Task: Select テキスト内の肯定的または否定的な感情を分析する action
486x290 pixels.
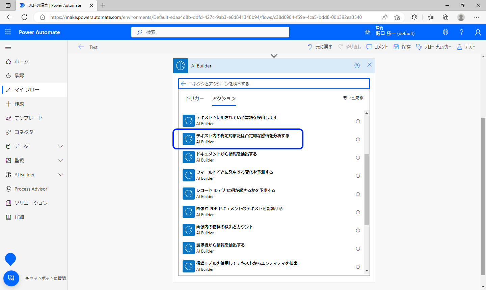Action: coord(271,139)
